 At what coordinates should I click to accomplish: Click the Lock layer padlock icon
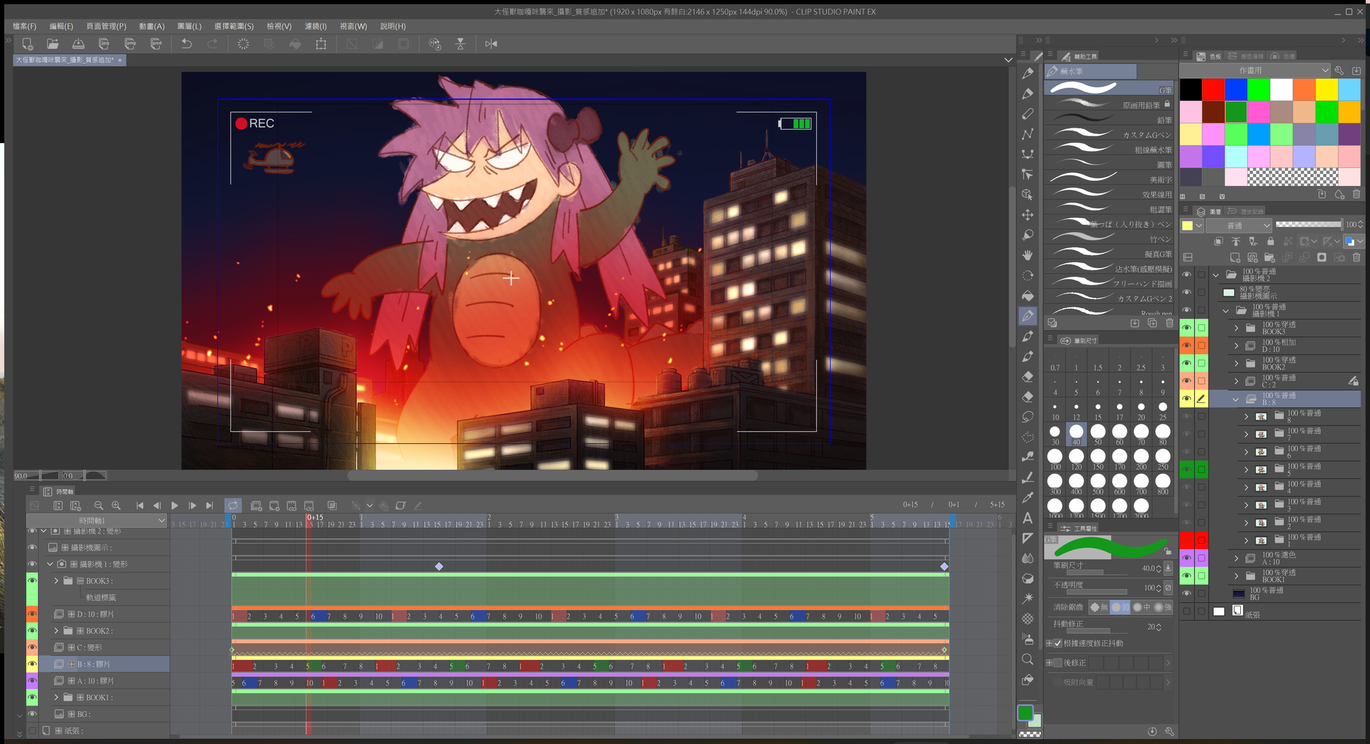click(1270, 241)
